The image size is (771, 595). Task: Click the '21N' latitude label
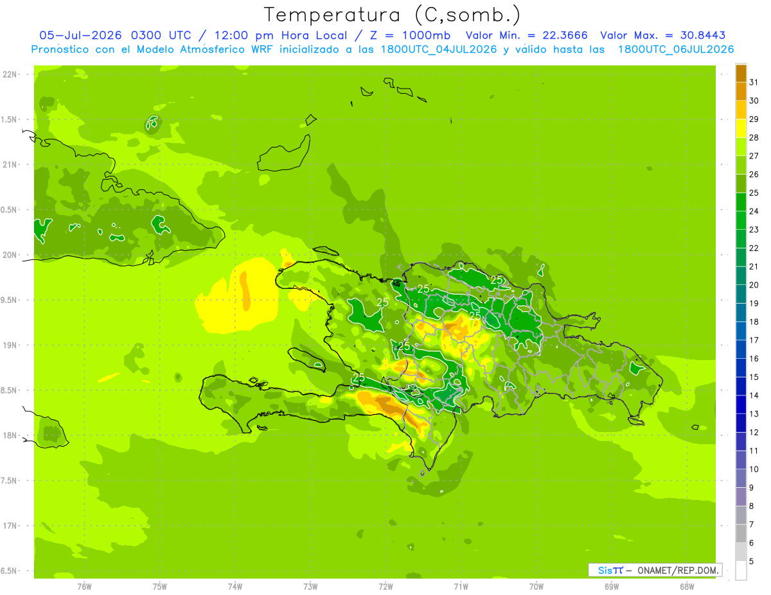click(x=9, y=165)
